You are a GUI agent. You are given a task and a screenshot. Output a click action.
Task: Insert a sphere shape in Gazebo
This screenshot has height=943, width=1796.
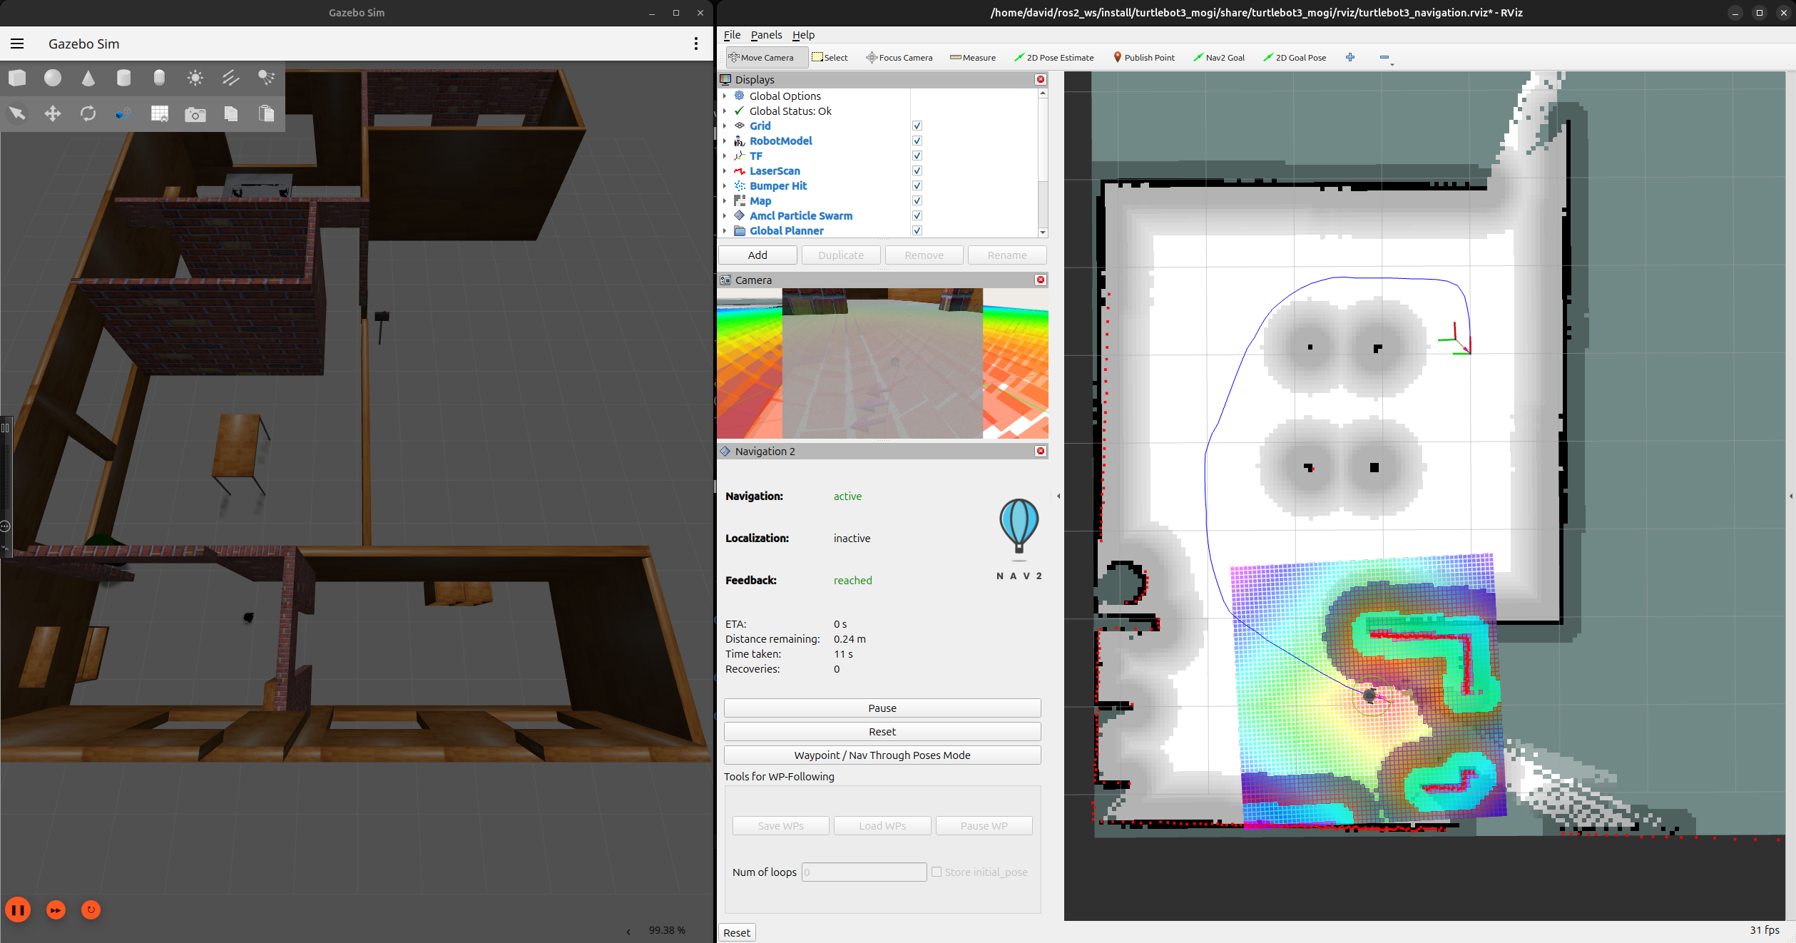pos(53,78)
